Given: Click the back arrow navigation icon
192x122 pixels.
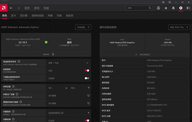Looking at the screenshot, I should (11, 8).
